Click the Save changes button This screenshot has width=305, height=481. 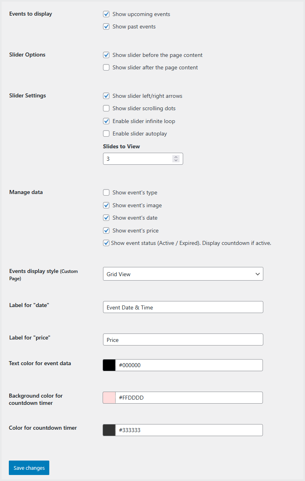(x=29, y=468)
